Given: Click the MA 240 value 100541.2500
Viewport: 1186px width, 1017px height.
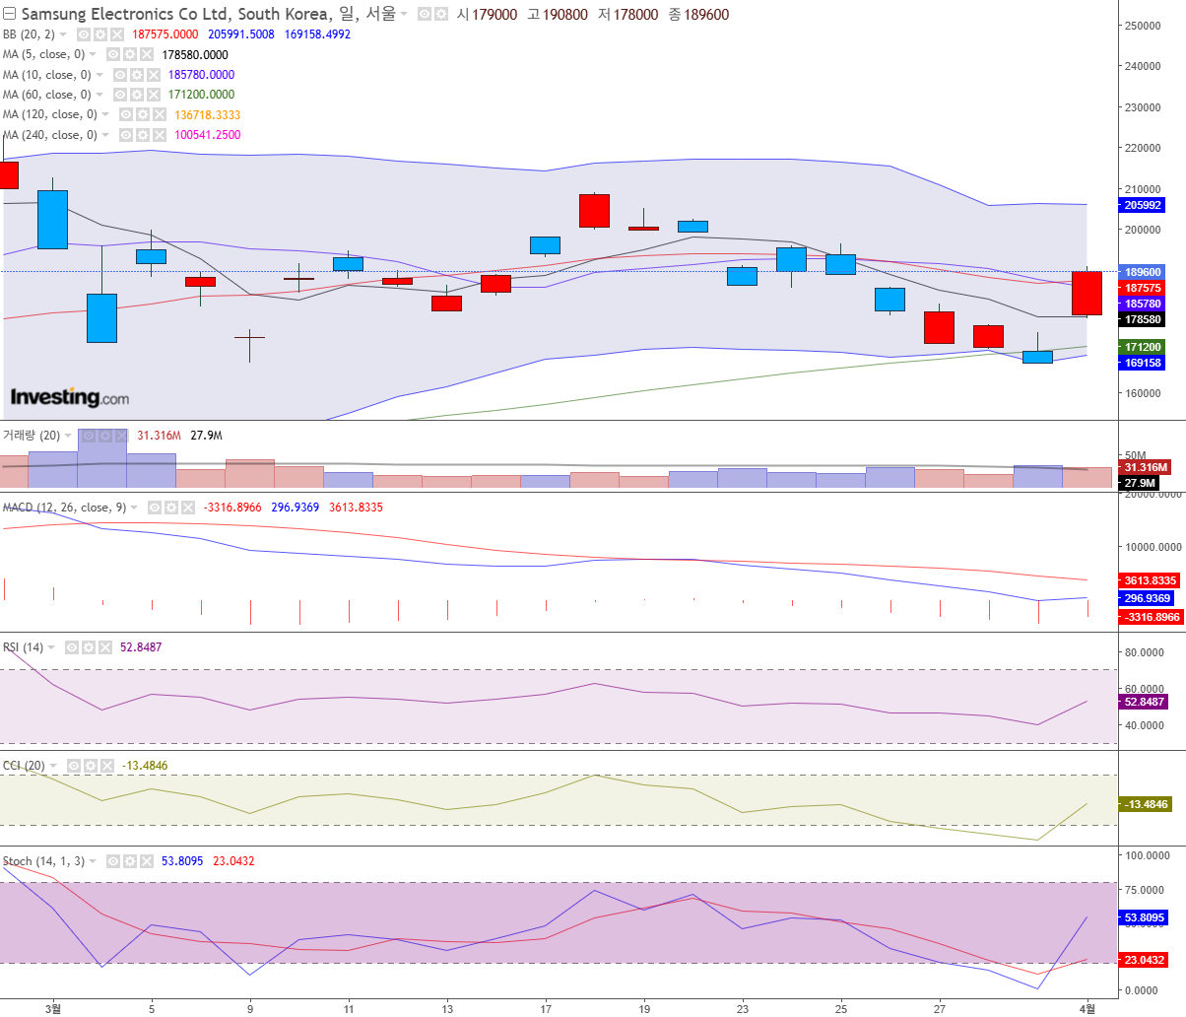Looking at the screenshot, I should [x=208, y=135].
